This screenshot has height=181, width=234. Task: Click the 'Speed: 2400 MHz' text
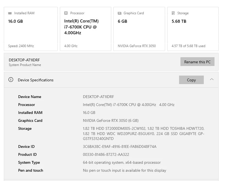[x=21, y=46]
